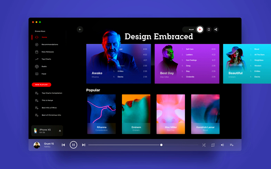This screenshot has height=169, width=271.
Task: Select the iPhone XS device entry
Action: [x=47, y=131]
